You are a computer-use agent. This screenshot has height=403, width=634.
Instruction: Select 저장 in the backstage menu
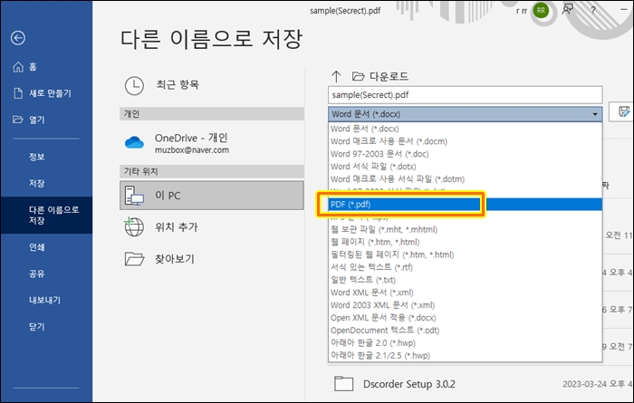[36, 184]
